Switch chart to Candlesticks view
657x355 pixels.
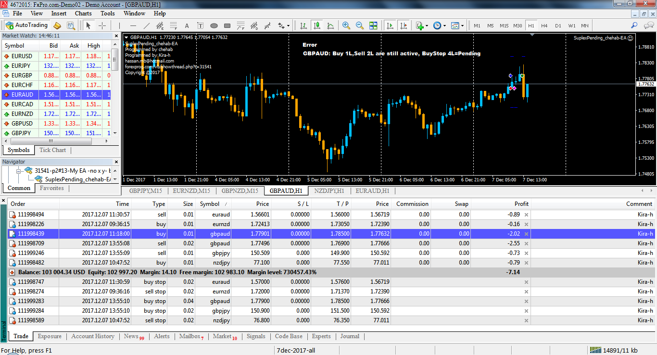[x=316, y=25]
